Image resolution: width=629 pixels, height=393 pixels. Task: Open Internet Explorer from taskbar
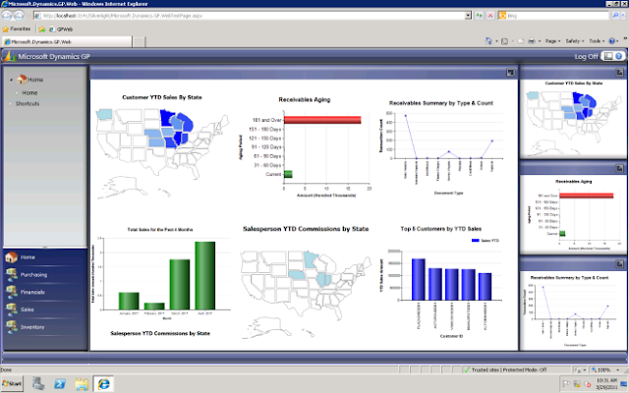[103, 384]
